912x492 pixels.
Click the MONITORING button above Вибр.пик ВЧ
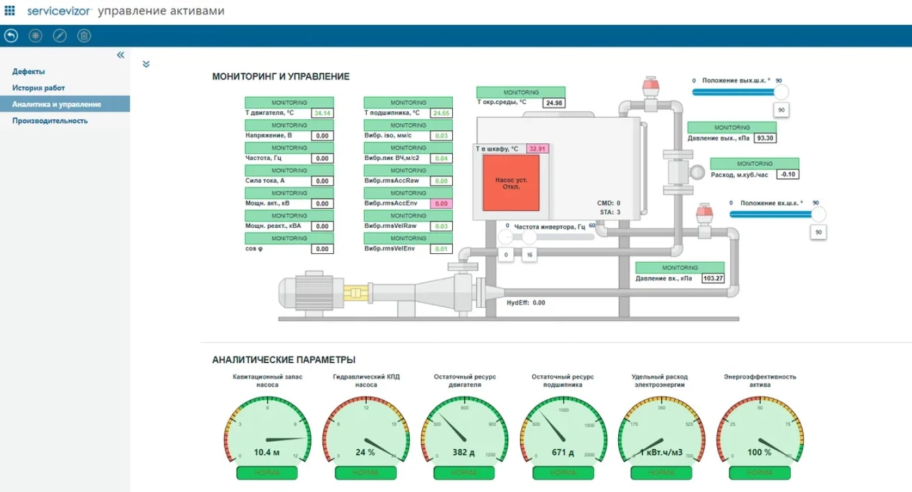(x=408, y=148)
